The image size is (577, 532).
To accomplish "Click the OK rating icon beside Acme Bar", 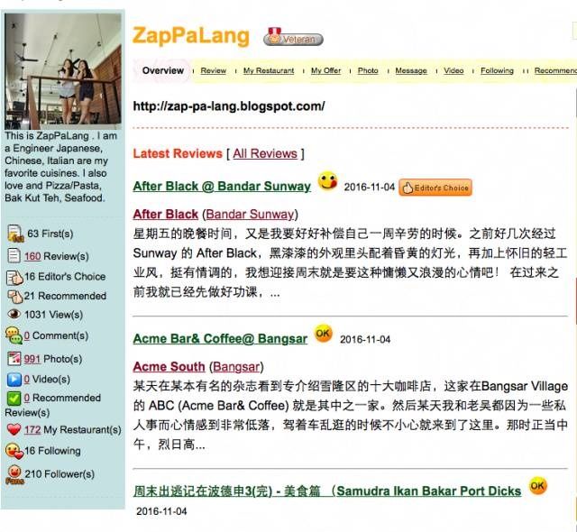I will tap(323, 334).
